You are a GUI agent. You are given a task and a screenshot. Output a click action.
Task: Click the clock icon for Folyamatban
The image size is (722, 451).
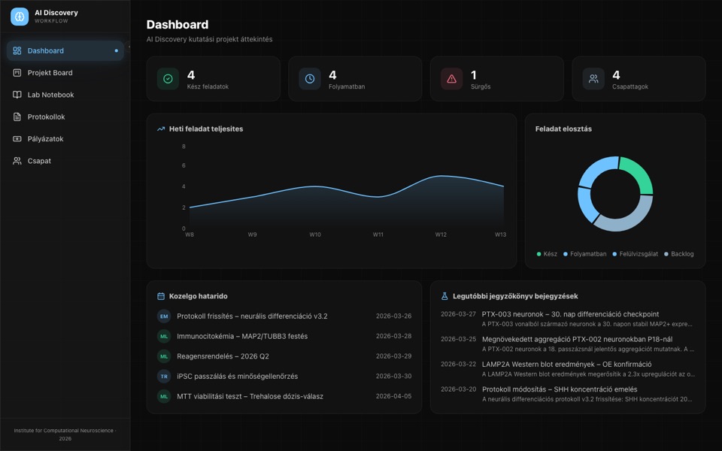[x=310, y=79]
